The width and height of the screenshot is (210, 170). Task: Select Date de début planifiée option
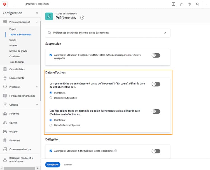coord(51,98)
